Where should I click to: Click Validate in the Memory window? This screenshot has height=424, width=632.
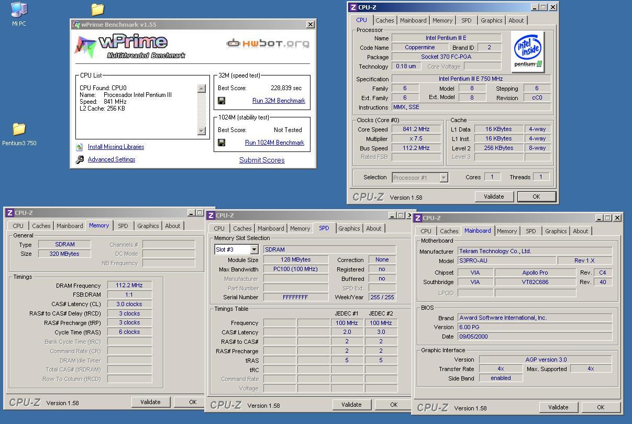150,402
